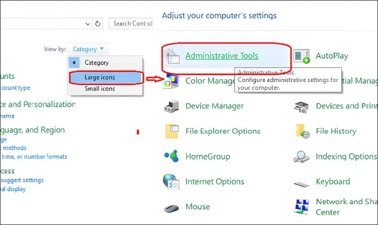Open the HomeGroup icon
The width and height of the screenshot is (378, 225).
(172, 157)
